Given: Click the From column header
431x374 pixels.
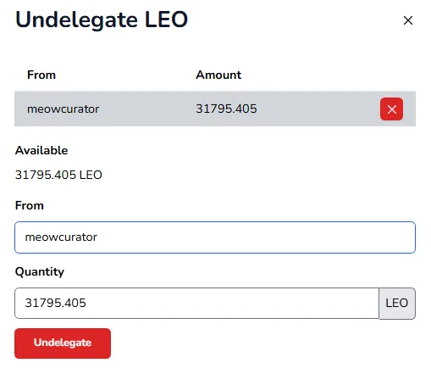Looking at the screenshot, I should point(41,75).
